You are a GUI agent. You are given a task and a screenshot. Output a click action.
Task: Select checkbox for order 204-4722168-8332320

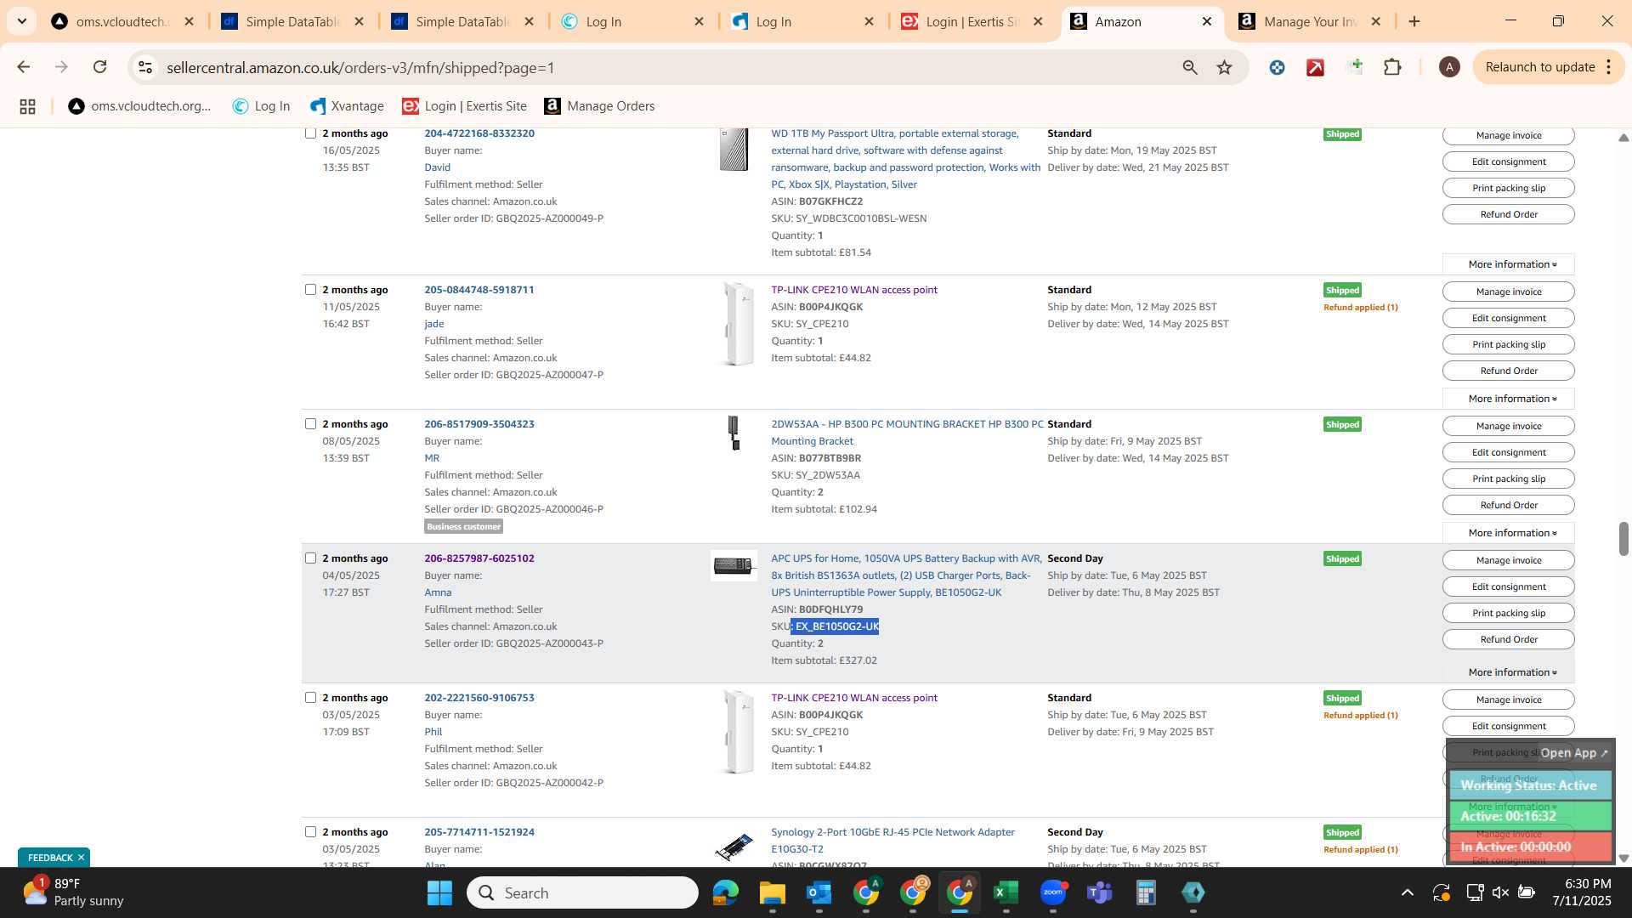click(310, 133)
